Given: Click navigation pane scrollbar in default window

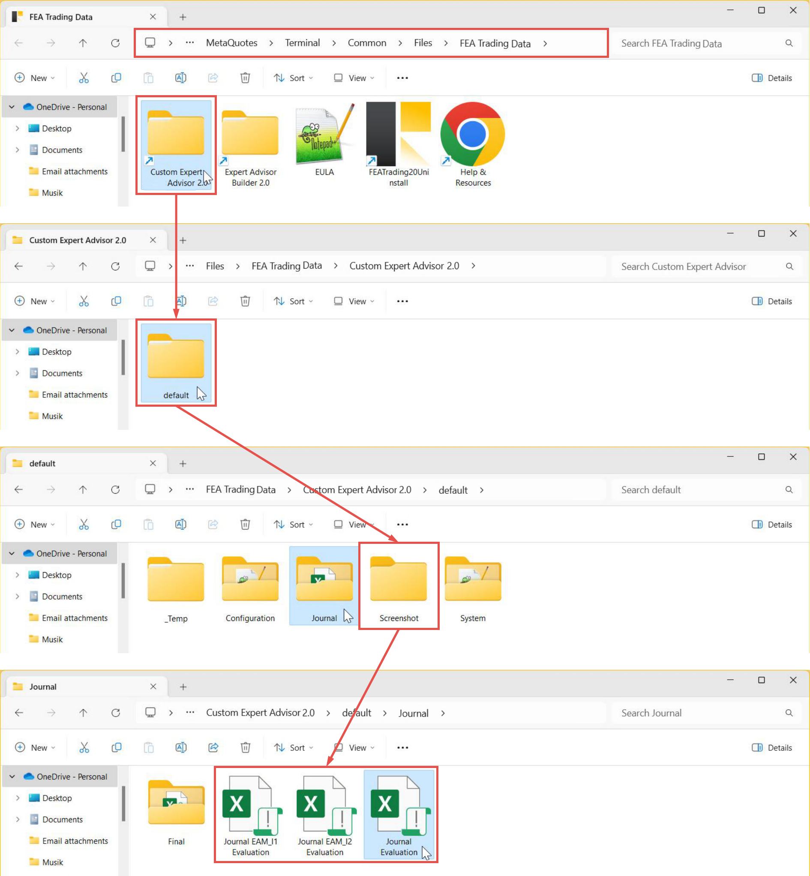Looking at the screenshot, I should pyautogui.click(x=123, y=581).
